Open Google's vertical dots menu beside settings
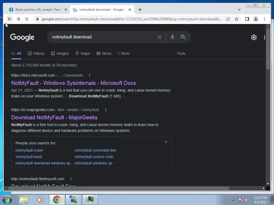The height and width of the screenshot is (205, 274). [x=264, y=37]
